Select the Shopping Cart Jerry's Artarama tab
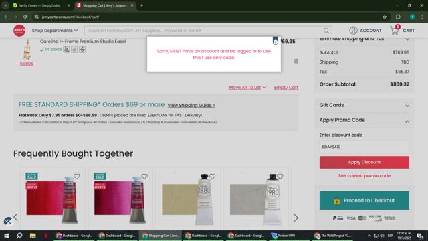The image size is (428, 241). tap(105, 5)
